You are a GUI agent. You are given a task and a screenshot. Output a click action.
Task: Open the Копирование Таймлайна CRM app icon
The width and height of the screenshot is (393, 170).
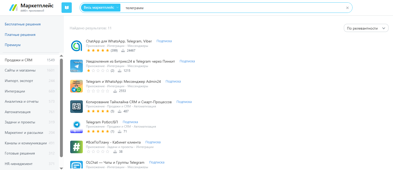[x=76, y=107]
